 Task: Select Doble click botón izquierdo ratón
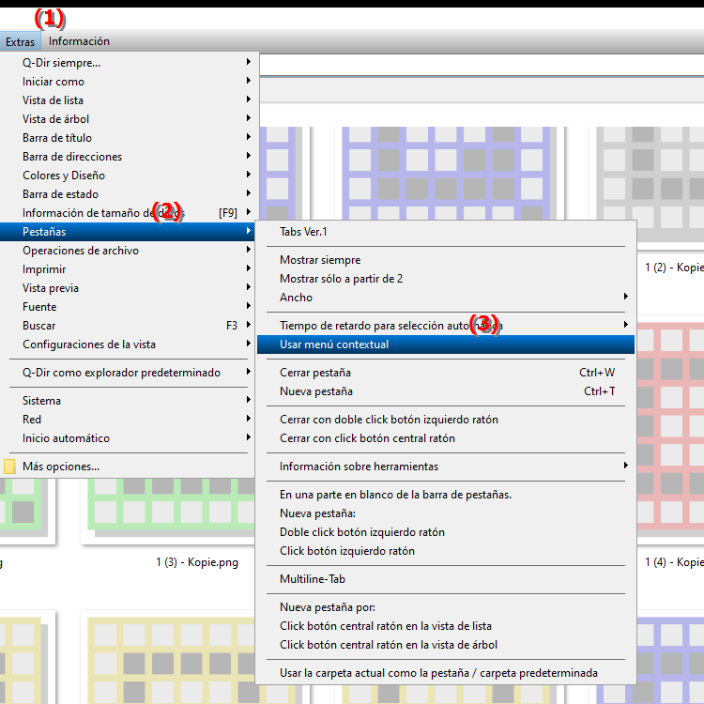(445, 532)
